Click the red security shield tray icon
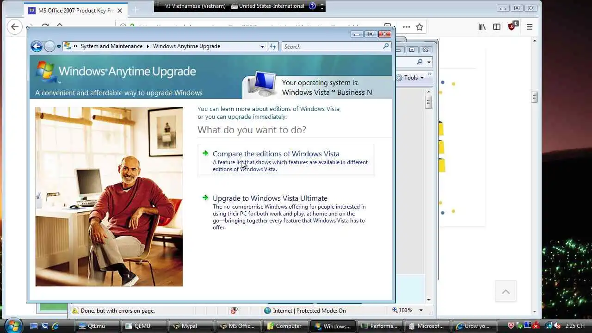Viewport: 592px width, 333px height. point(511,326)
